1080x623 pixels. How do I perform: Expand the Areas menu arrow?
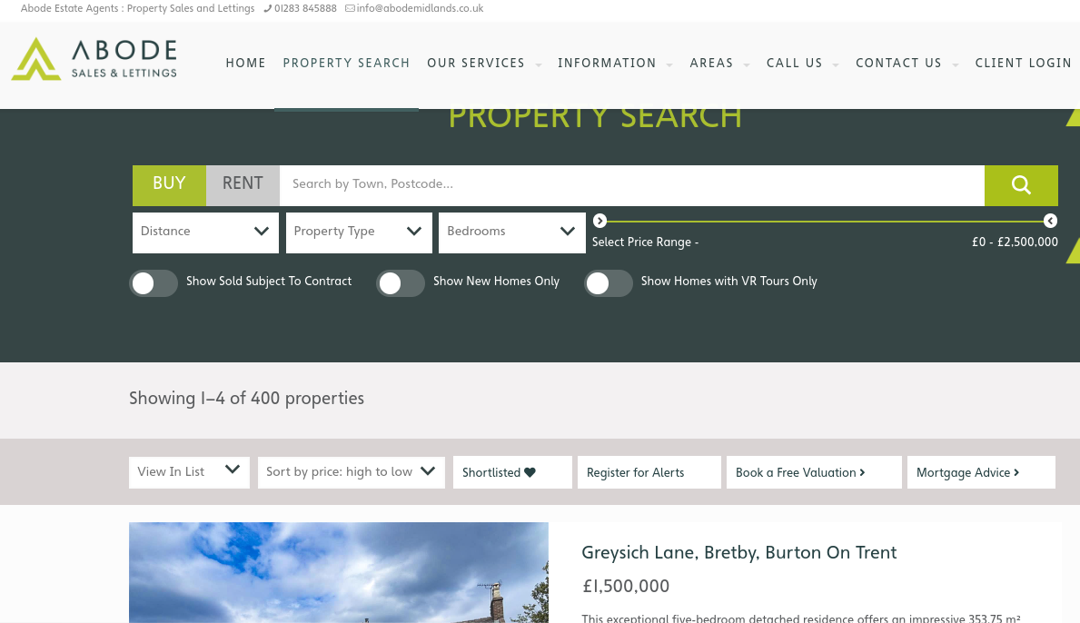click(x=747, y=64)
